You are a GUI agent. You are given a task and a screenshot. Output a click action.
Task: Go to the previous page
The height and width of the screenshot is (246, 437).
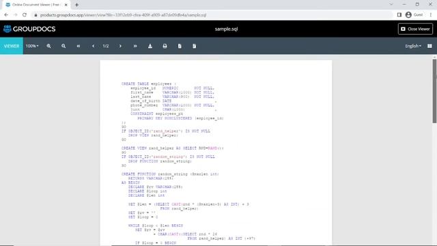point(93,46)
